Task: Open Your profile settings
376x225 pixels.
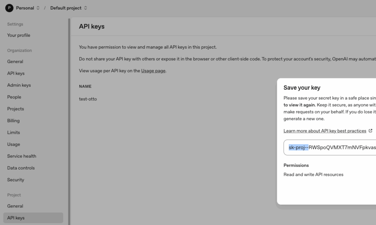Action: coord(19,35)
